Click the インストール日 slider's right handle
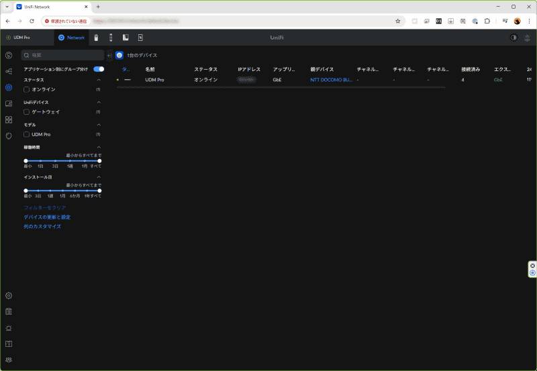Image resolution: width=537 pixels, height=371 pixels. 99,191
